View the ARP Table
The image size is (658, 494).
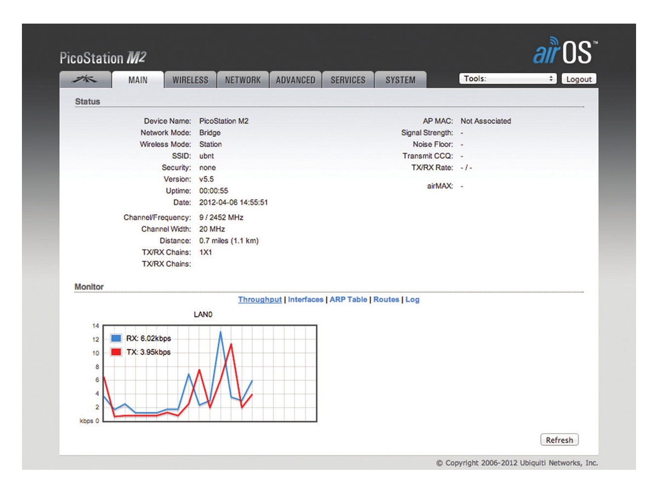[x=348, y=300]
